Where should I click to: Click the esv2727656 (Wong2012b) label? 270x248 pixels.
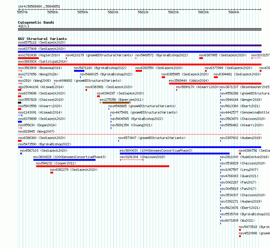pos(38,74)
